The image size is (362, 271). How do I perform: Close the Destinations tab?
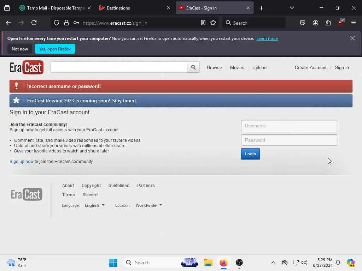pyautogui.click(x=169, y=8)
